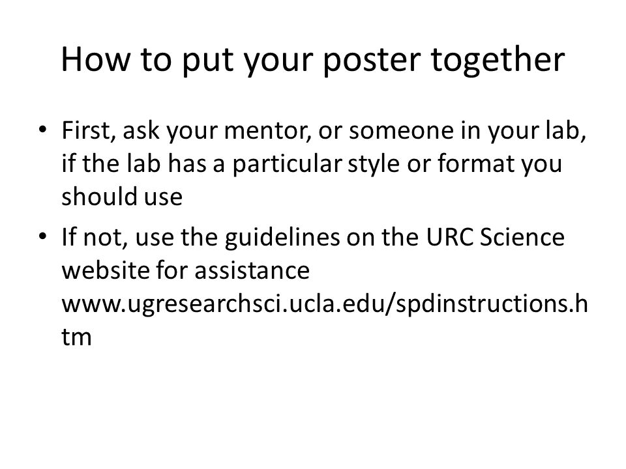Select the first bullet point marker

[43, 129]
